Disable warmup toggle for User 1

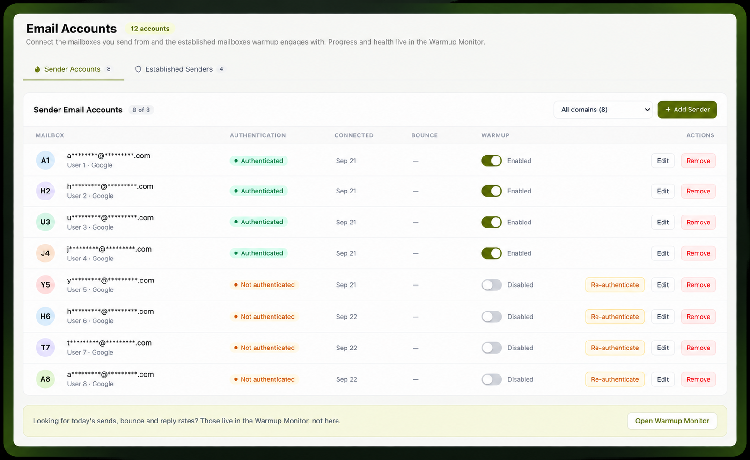pyautogui.click(x=492, y=161)
